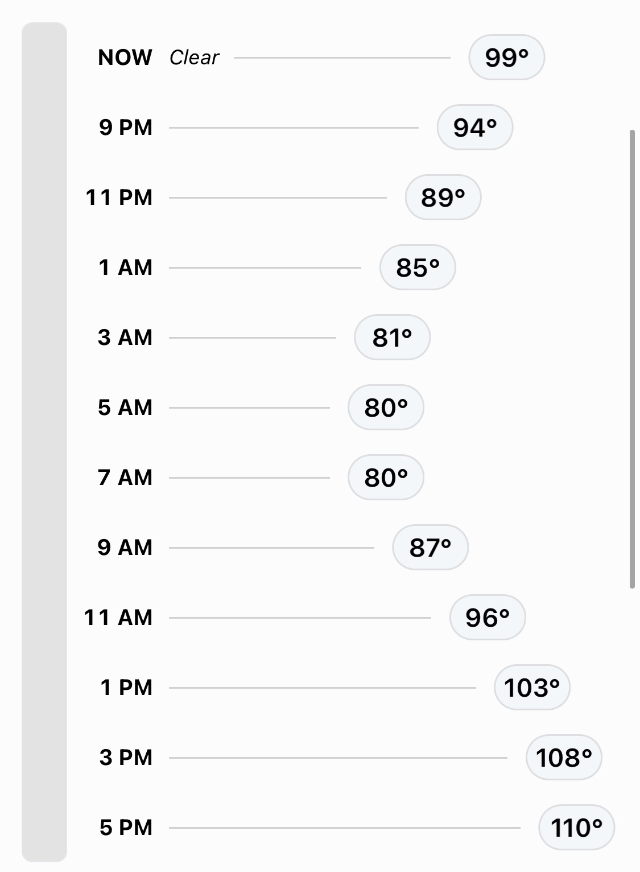
Task: Tap the 94° temperature badge
Action: pyautogui.click(x=474, y=127)
